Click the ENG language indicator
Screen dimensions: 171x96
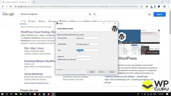pyautogui.click(x=154, y=94)
